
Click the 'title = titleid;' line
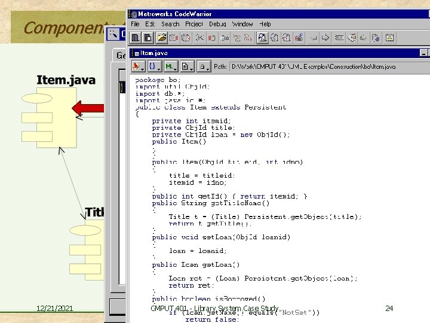coord(202,175)
